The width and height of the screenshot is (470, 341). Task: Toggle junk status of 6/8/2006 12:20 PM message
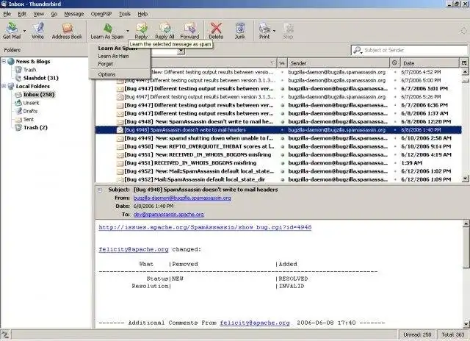395,122
